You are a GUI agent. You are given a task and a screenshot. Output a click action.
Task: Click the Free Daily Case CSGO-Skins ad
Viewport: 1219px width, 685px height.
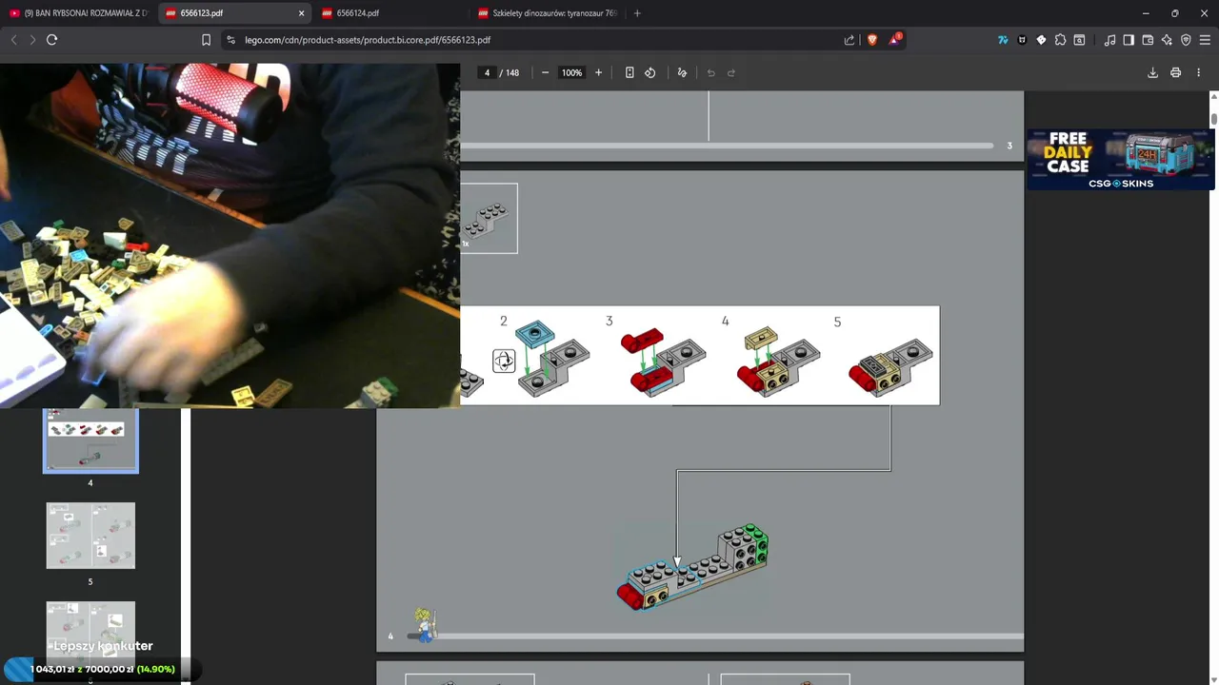[1121, 159]
